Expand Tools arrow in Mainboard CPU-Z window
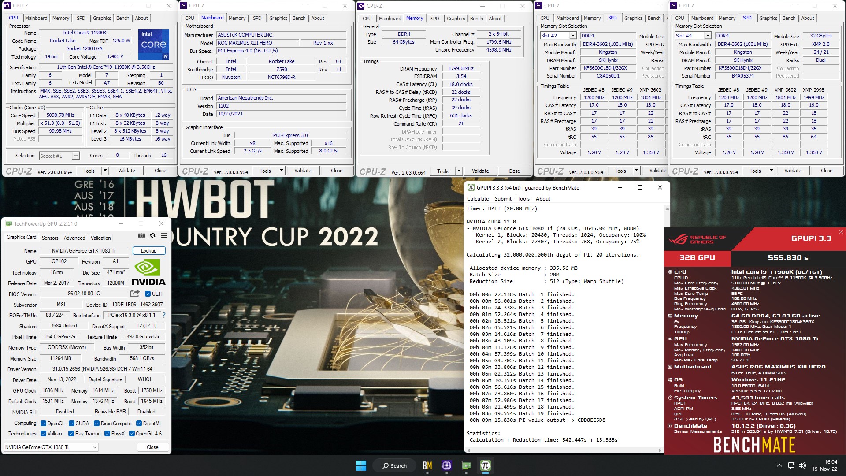The image size is (846, 476). pos(281,171)
